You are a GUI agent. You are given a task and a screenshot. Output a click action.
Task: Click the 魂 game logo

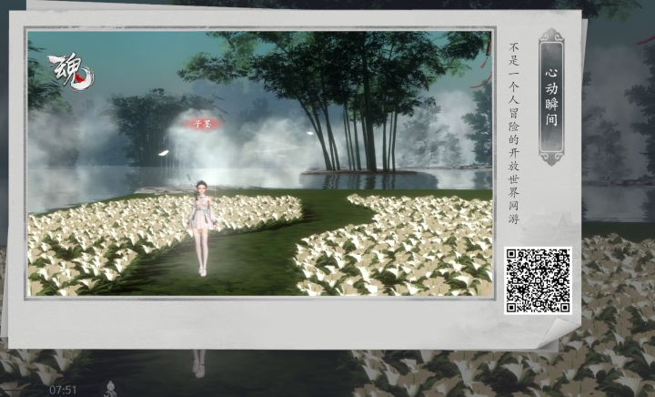pyautogui.click(x=71, y=72)
